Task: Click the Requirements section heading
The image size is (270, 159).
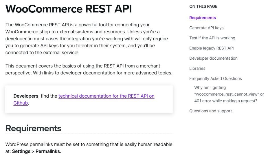Action: pyautogui.click(x=33, y=128)
